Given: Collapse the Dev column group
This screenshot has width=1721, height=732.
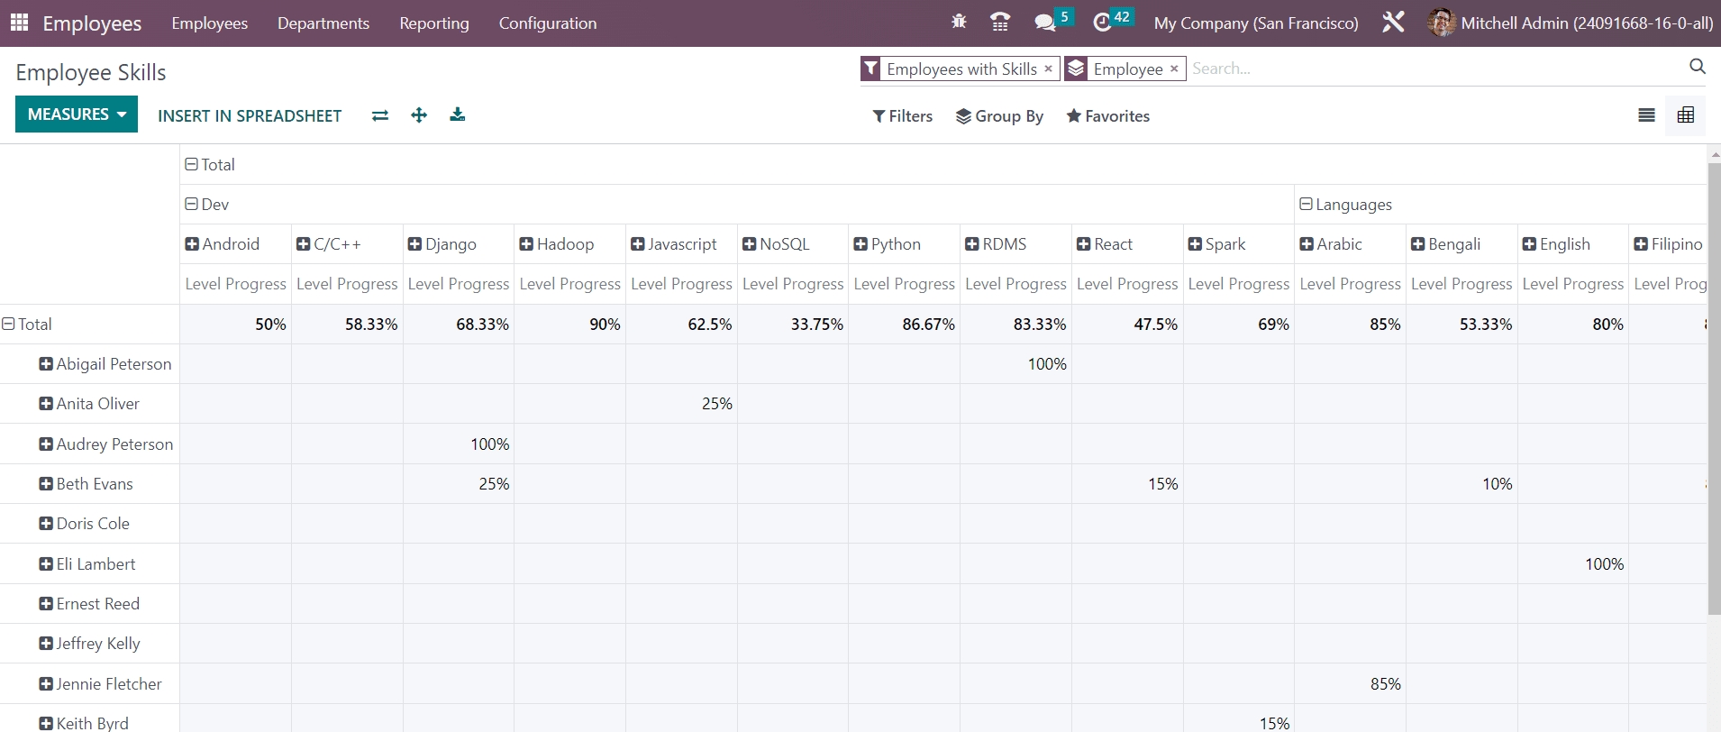Looking at the screenshot, I should (207, 205).
